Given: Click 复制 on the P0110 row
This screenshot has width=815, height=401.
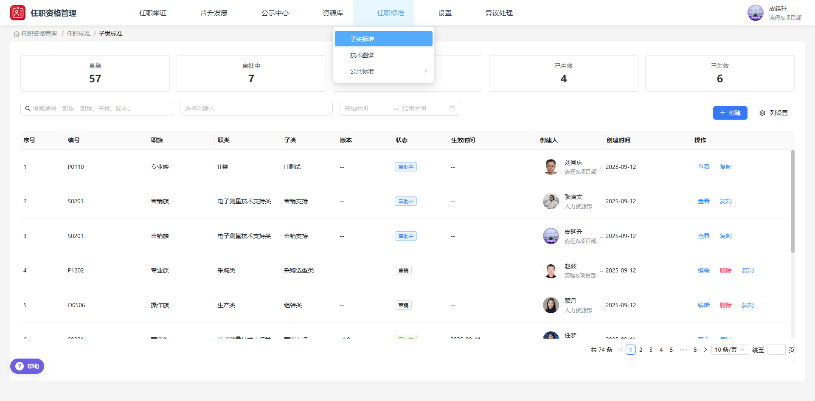Looking at the screenshot, I should click(x=725, y=167).
